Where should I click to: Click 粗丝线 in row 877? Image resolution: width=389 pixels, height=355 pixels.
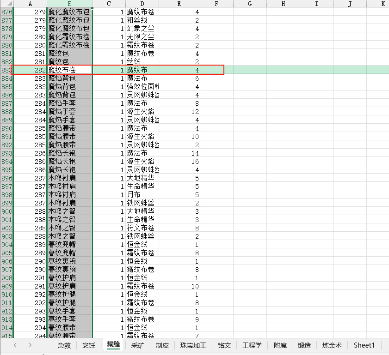pyautogui.click(x=142, y=20)
